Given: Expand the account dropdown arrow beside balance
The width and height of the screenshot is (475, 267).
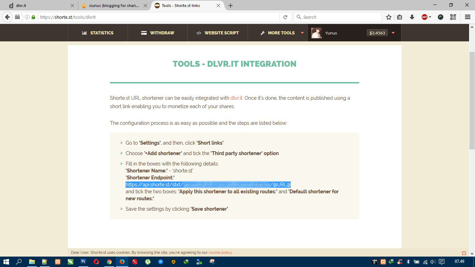Looking at the screenshot, I should (x=393, y=33).
